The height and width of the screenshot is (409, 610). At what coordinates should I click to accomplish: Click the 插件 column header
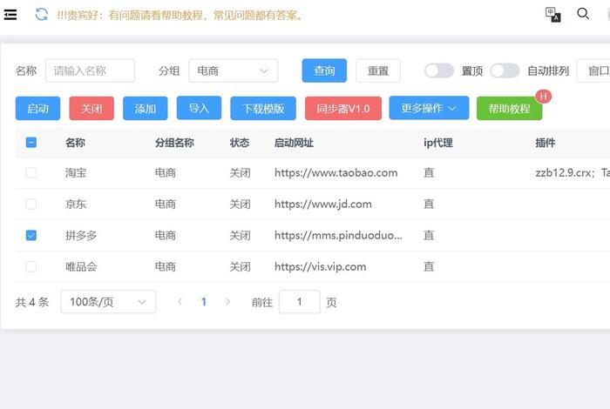pos(545,143)
